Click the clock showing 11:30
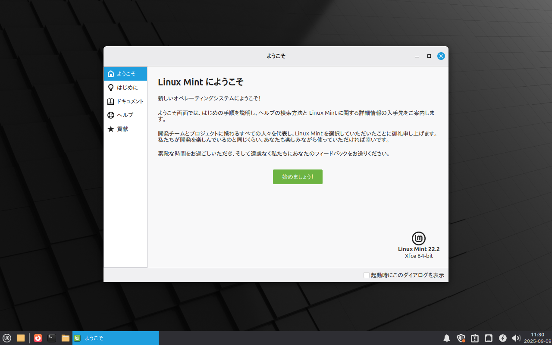 (537, 338)
